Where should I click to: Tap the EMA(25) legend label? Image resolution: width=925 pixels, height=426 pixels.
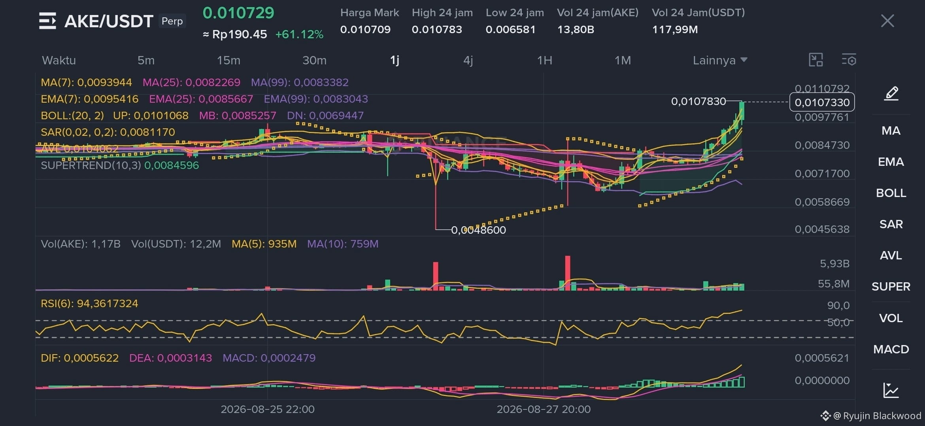201,99
